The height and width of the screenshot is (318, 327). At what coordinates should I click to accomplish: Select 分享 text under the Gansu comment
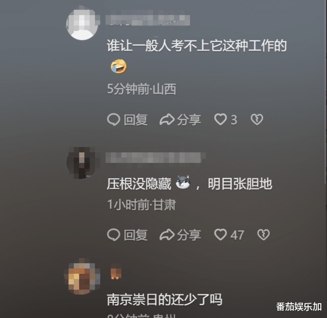189,235
